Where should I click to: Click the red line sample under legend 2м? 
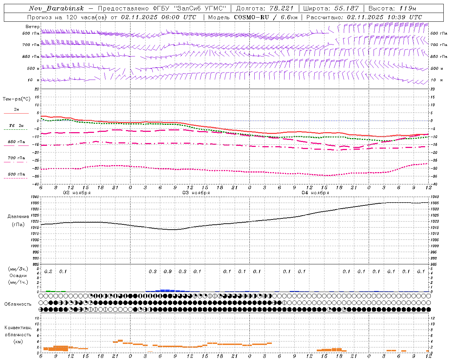click(x=16, y=113)
